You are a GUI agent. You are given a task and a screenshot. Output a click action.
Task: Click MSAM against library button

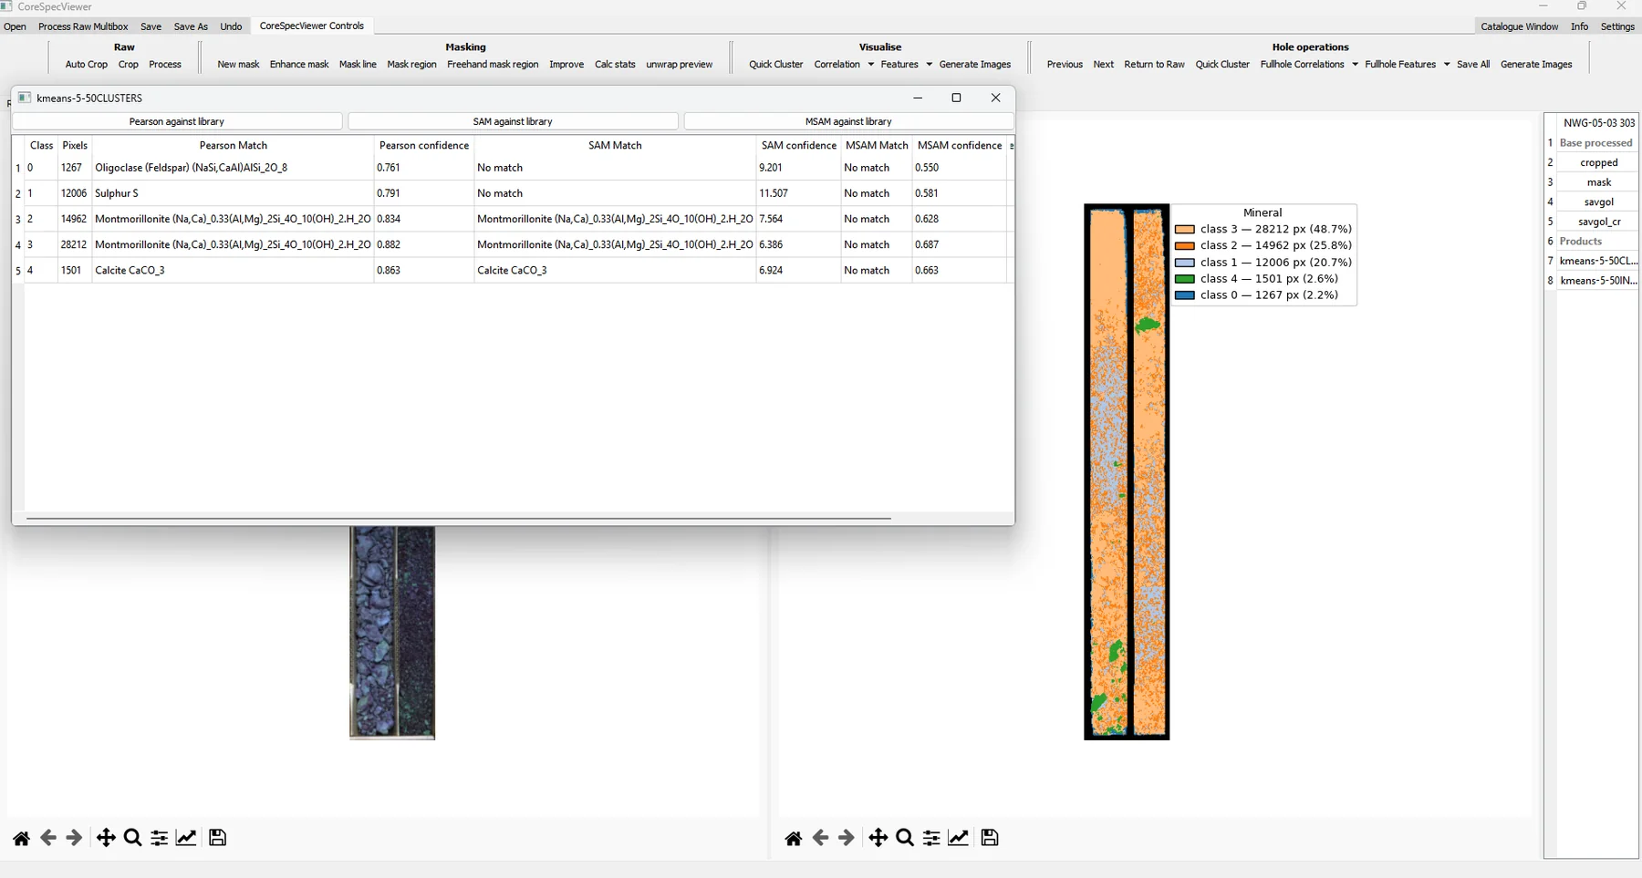(848, 121)
